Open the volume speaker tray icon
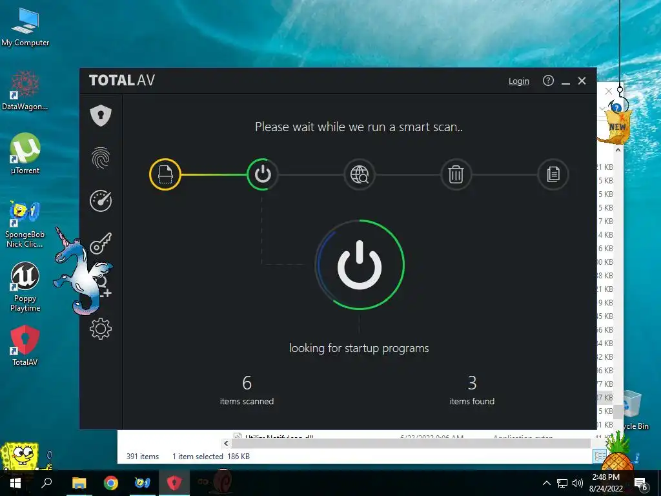This screenshot has width=661, height=496. (578, 483)
